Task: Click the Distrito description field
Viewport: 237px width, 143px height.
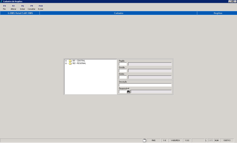Action: click(x=150, y=77)
